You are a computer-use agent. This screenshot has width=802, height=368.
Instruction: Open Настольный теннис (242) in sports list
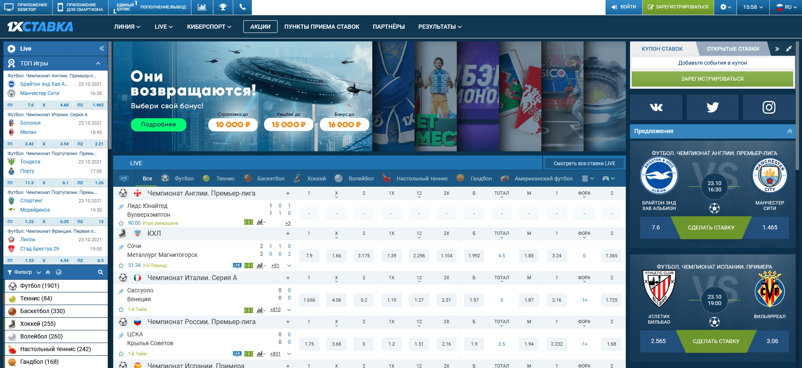pyautogui.click(x=56, y=349)
